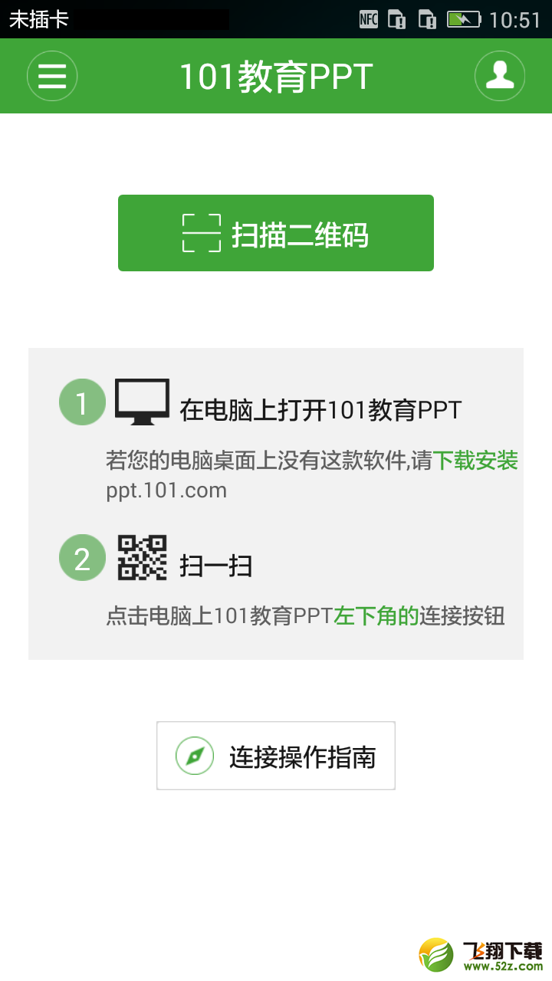Click the 左下角的 green link text
Image resolution: width=552 pixels, height=981 pixels.
[x=376, y=616]
